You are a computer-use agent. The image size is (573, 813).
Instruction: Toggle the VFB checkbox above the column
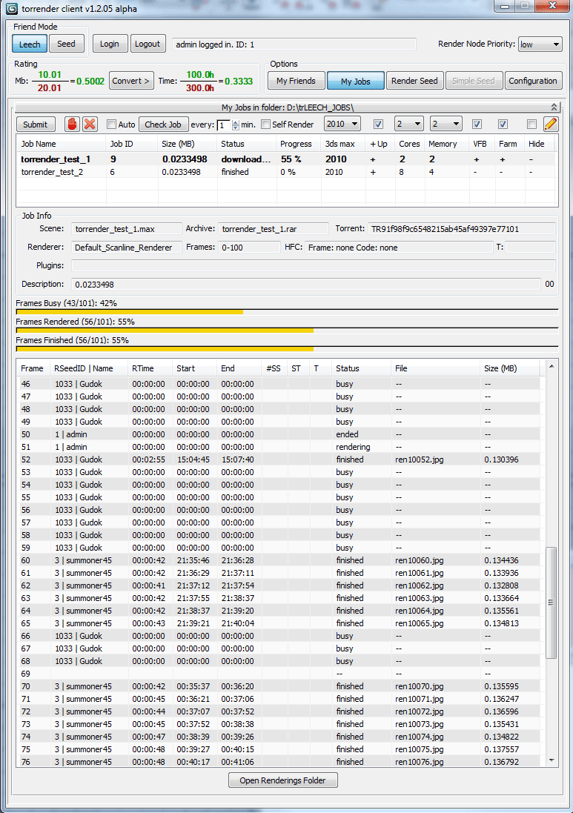[477, 125]
